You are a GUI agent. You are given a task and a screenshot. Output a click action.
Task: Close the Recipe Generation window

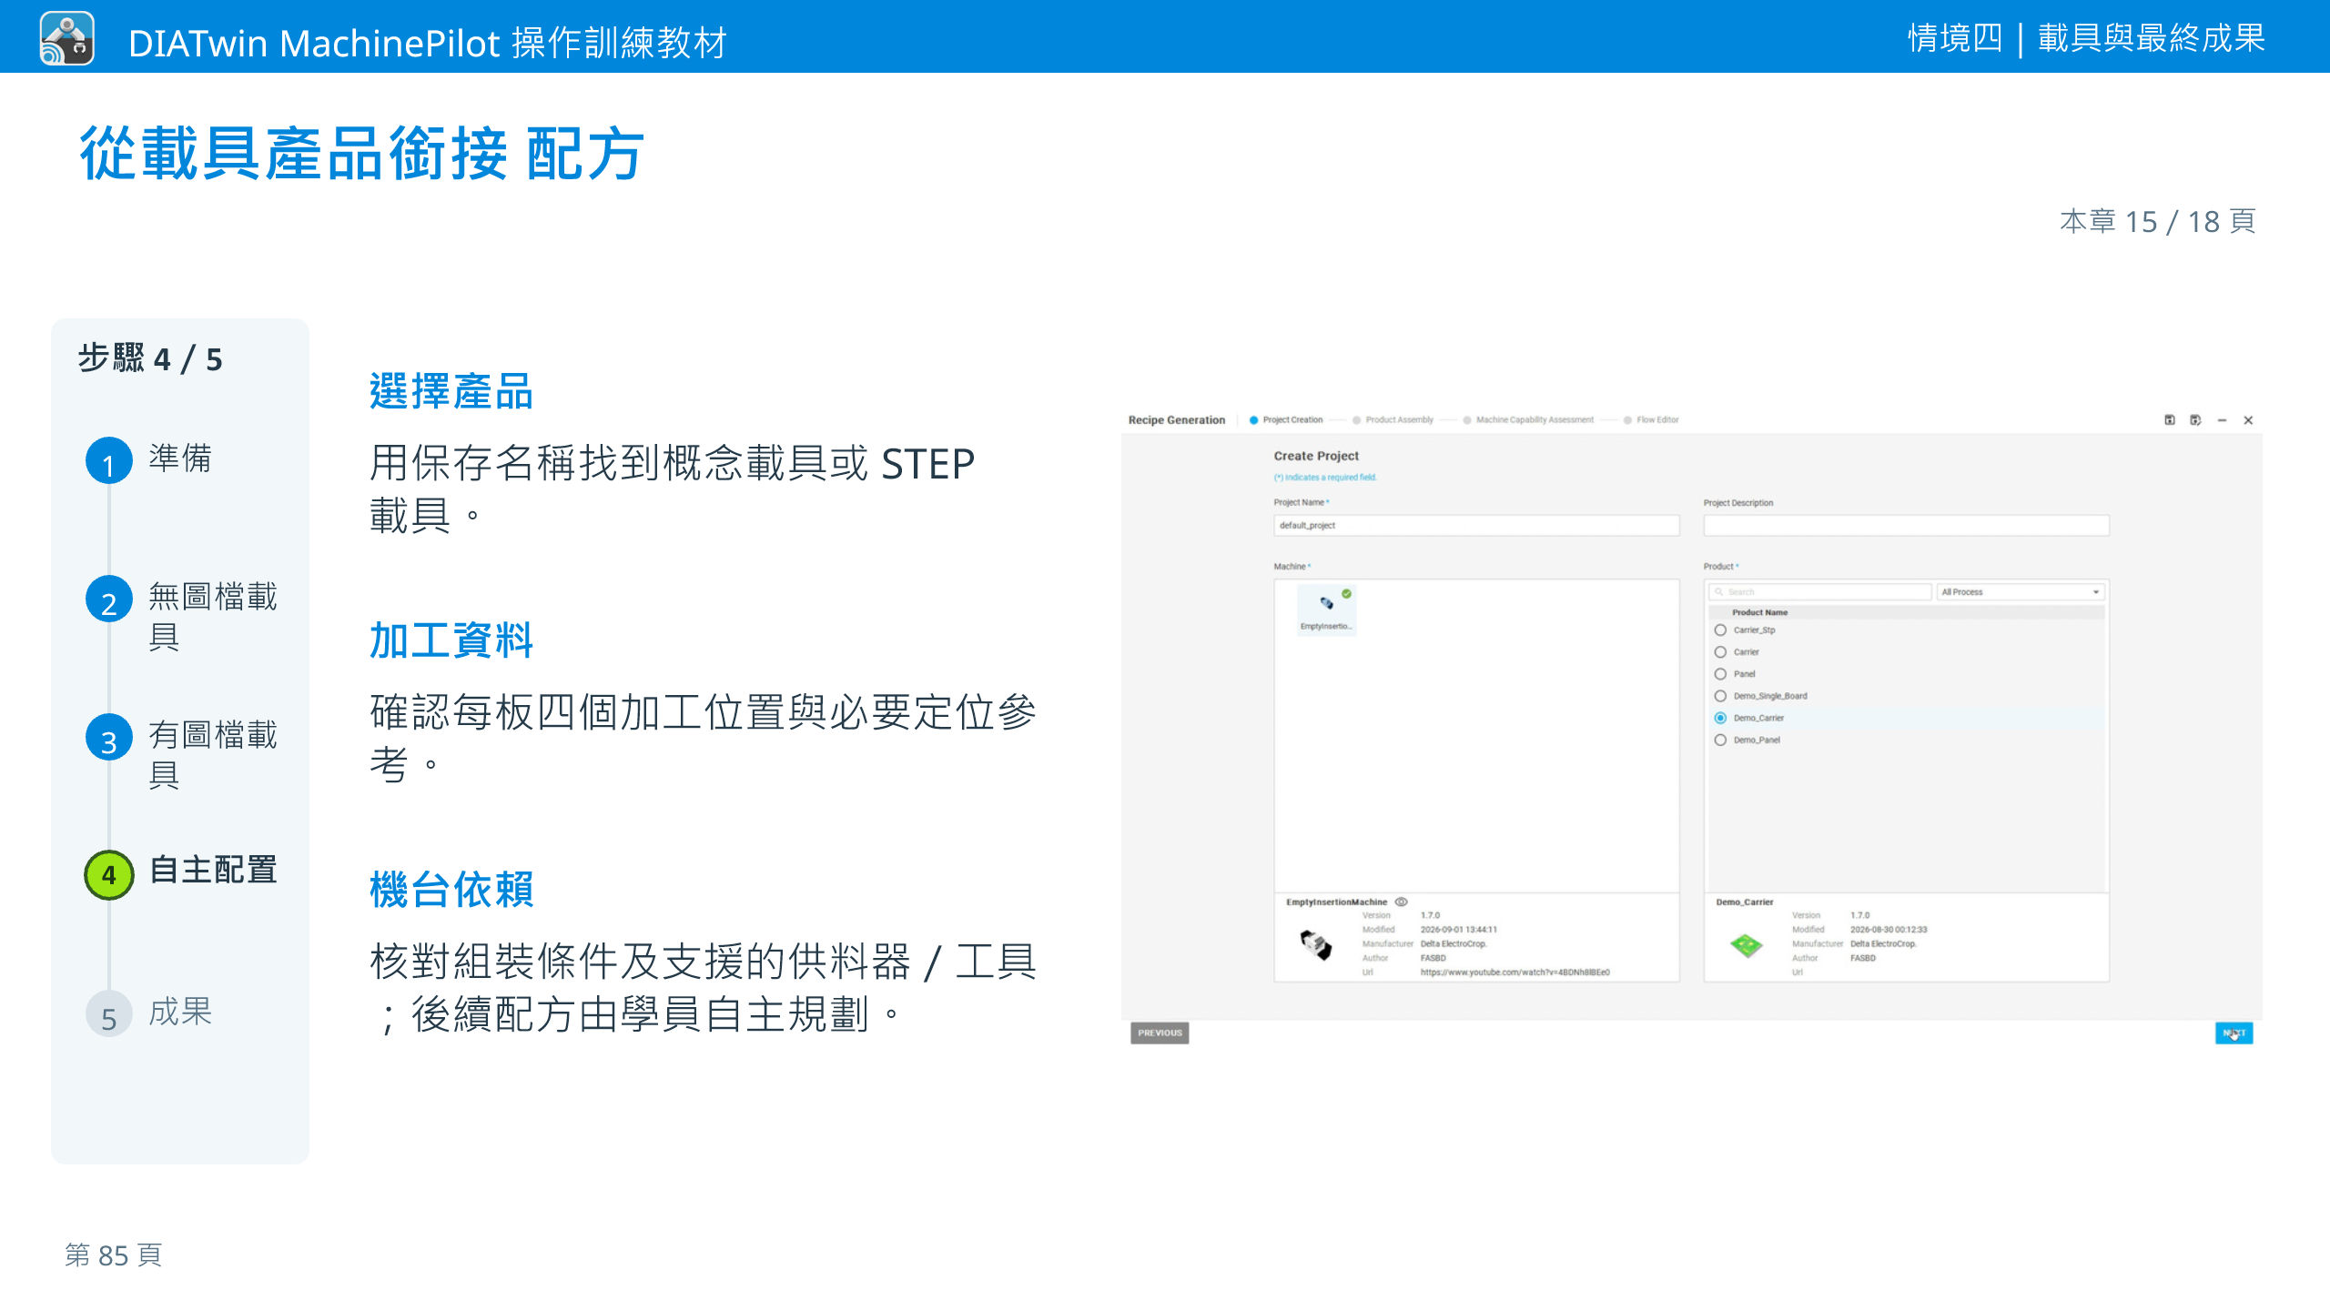click(x=2248, y=420)
